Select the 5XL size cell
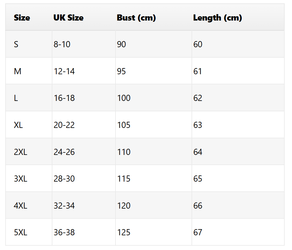This screenshot has height=250, width=292. (x=21, y=233)
